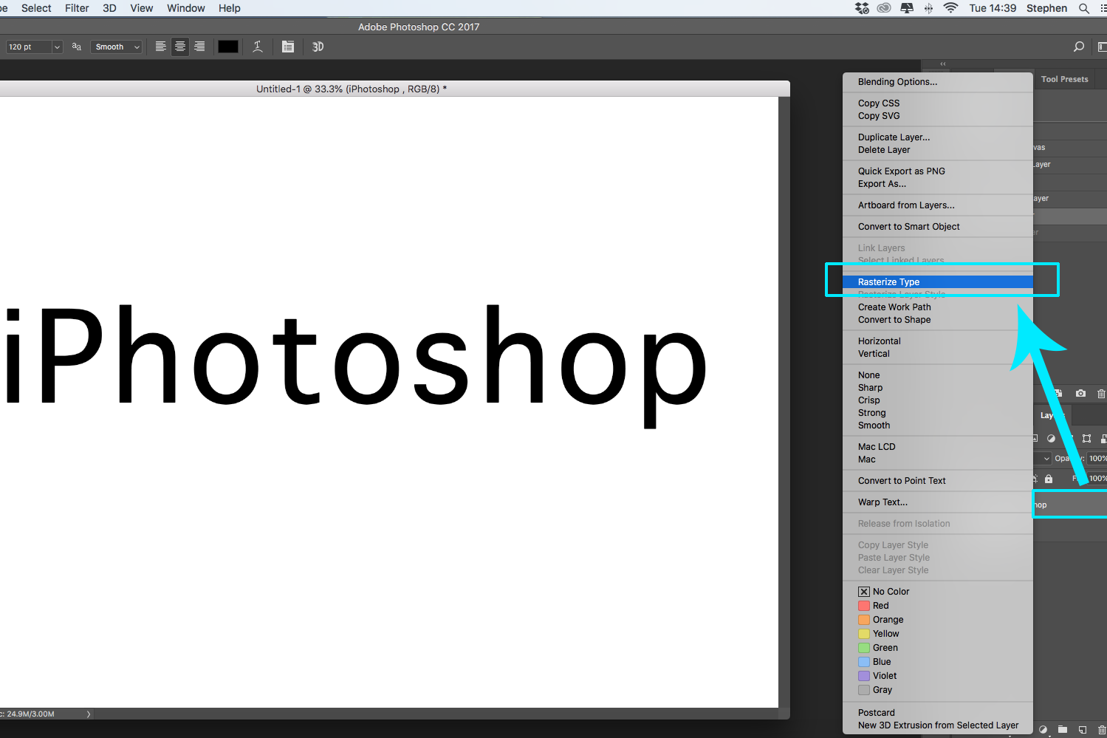Set the Orange label color
Screen dimensions: 1107x738
[881, 620]
